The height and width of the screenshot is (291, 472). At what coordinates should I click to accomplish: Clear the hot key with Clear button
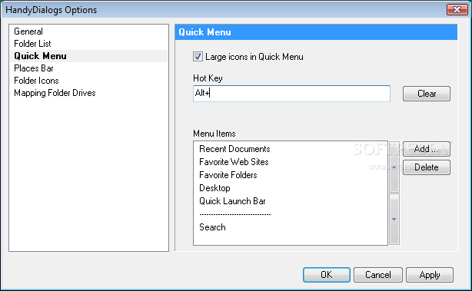pyautogui.click(x=427, y=94)
